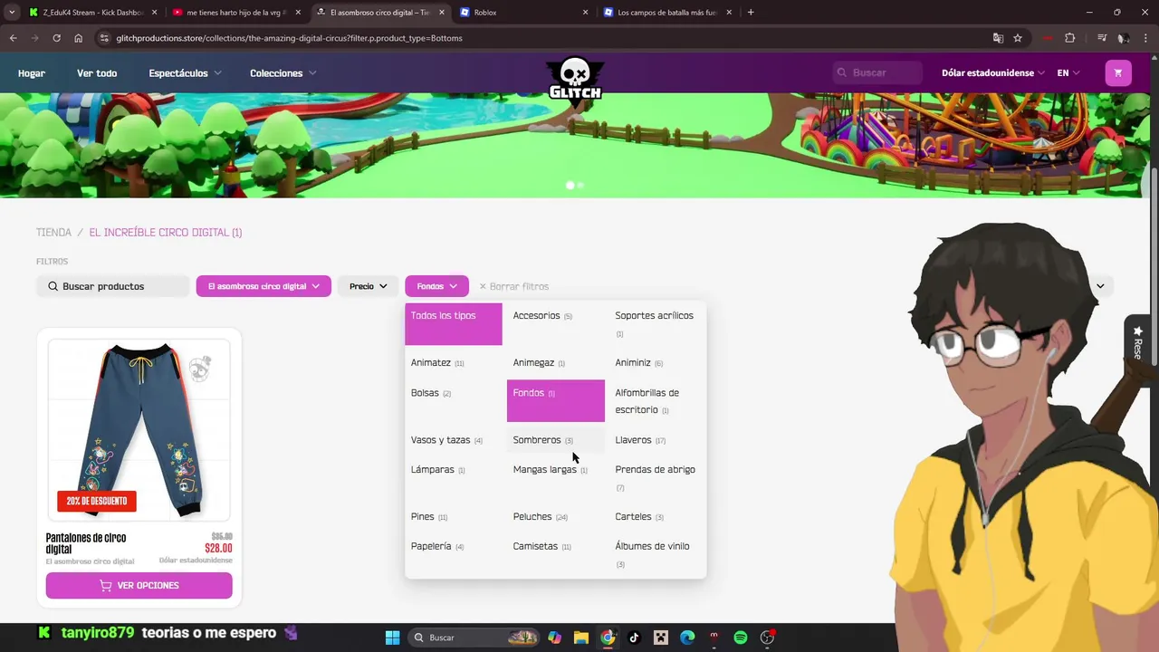Screen dimensions: 1159x652
Task: Click Borrar filtros link
Action: [513, 286]
